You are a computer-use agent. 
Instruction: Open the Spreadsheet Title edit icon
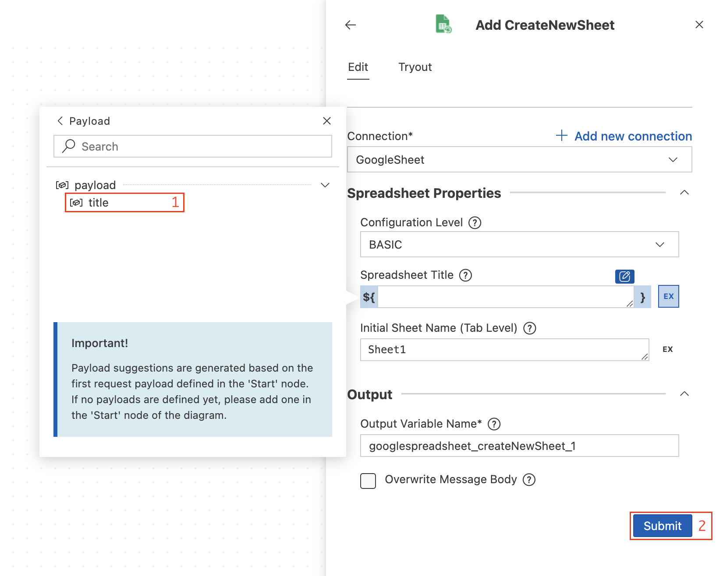(x=624, y=277)
